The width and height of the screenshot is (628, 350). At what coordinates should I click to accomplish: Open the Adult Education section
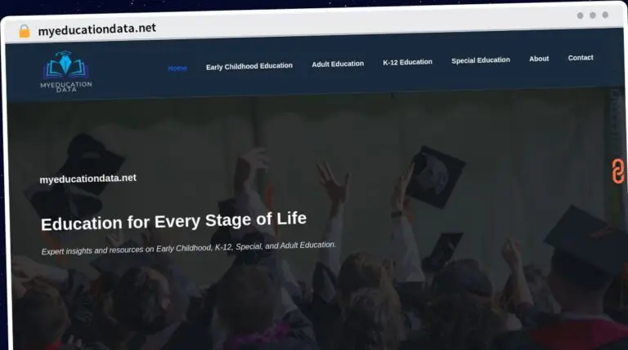(337, 64)
